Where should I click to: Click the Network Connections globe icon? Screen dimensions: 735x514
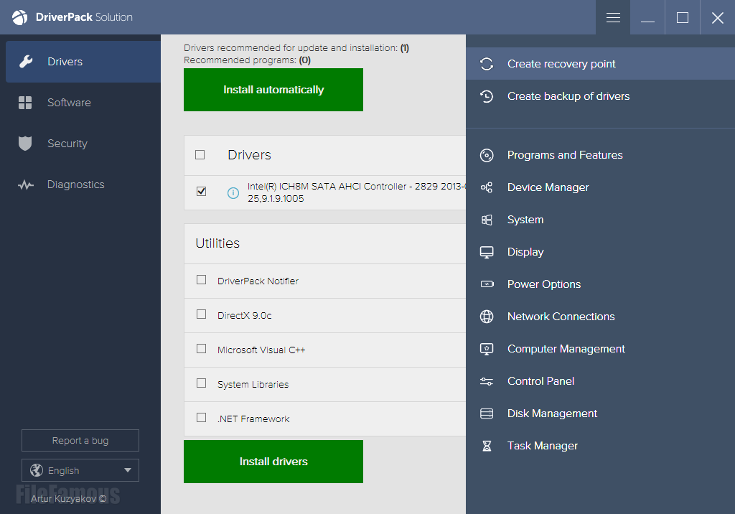[x=487, y=317]
